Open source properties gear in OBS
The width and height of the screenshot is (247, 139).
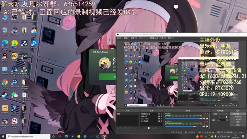click(x=149, y=128)
